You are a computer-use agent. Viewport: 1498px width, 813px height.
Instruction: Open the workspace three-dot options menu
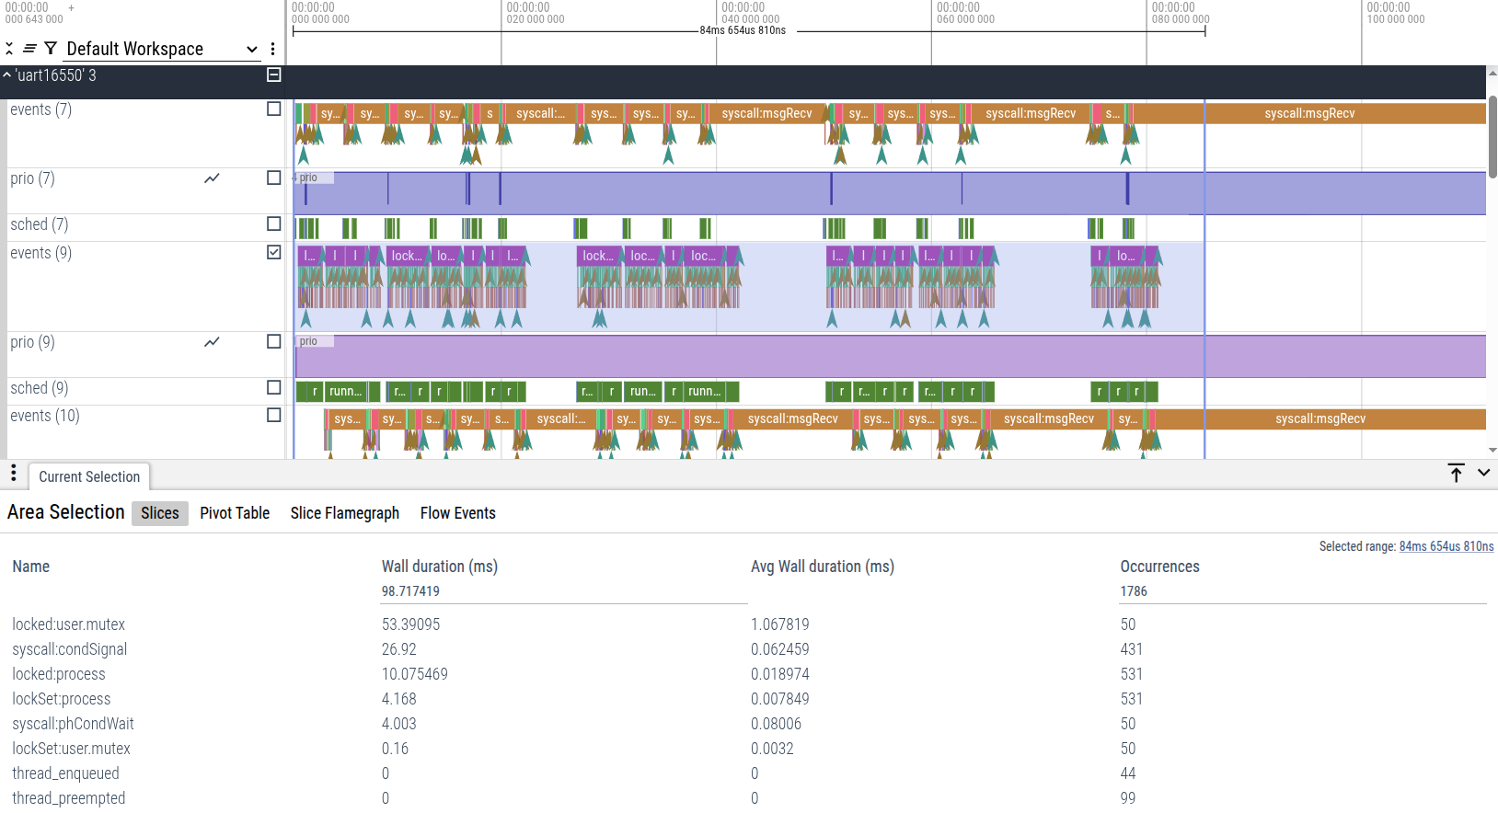(x=273, y=49)
